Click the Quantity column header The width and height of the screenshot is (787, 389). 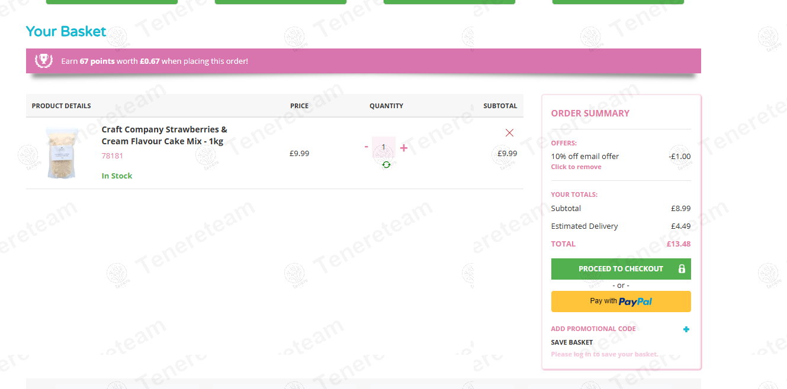click(387, 106)
